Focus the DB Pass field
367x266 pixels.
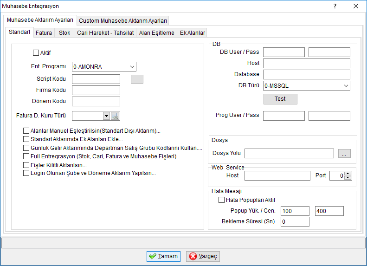point(329,52)
